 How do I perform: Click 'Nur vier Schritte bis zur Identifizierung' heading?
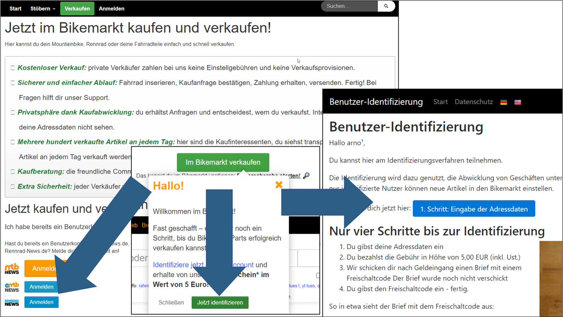coord(437,231)
